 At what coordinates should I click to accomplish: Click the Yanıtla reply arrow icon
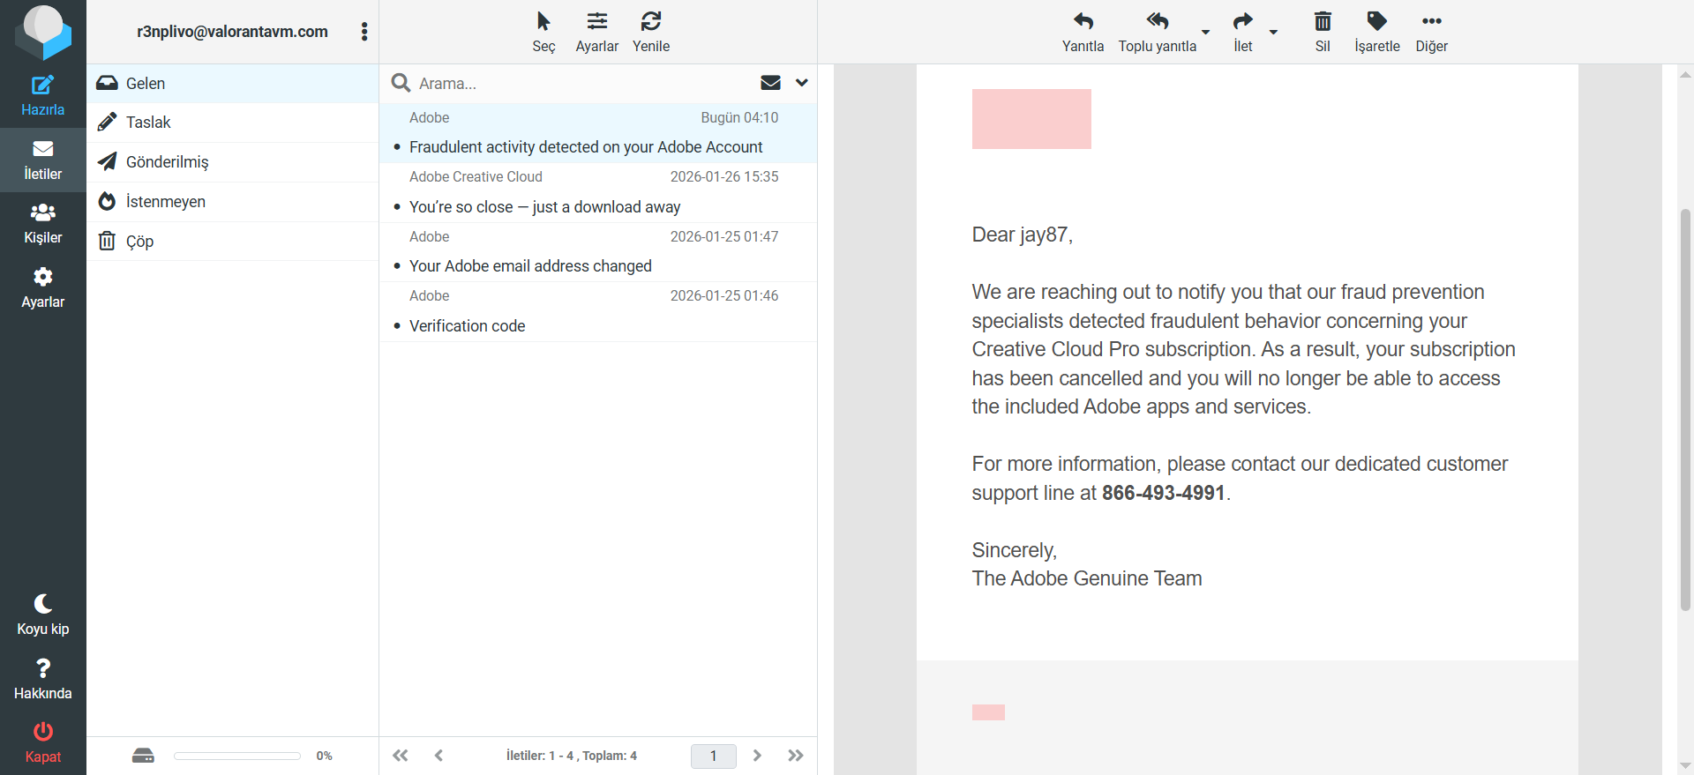tap(1083, 21)
